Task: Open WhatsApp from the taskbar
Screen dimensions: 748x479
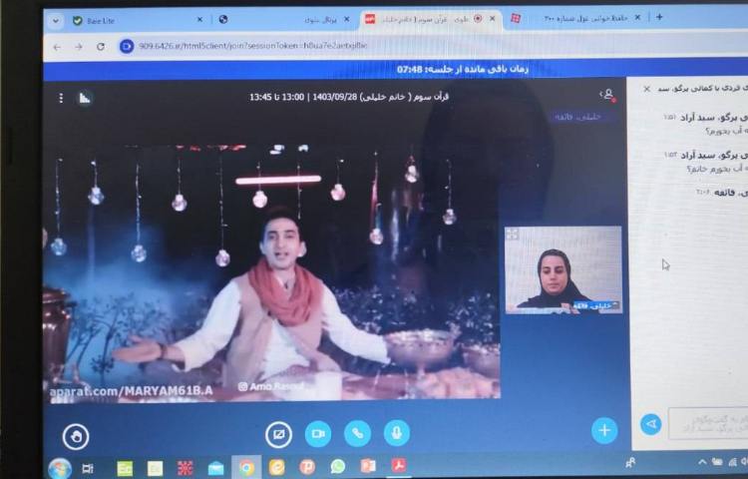Action: (337, 466)
